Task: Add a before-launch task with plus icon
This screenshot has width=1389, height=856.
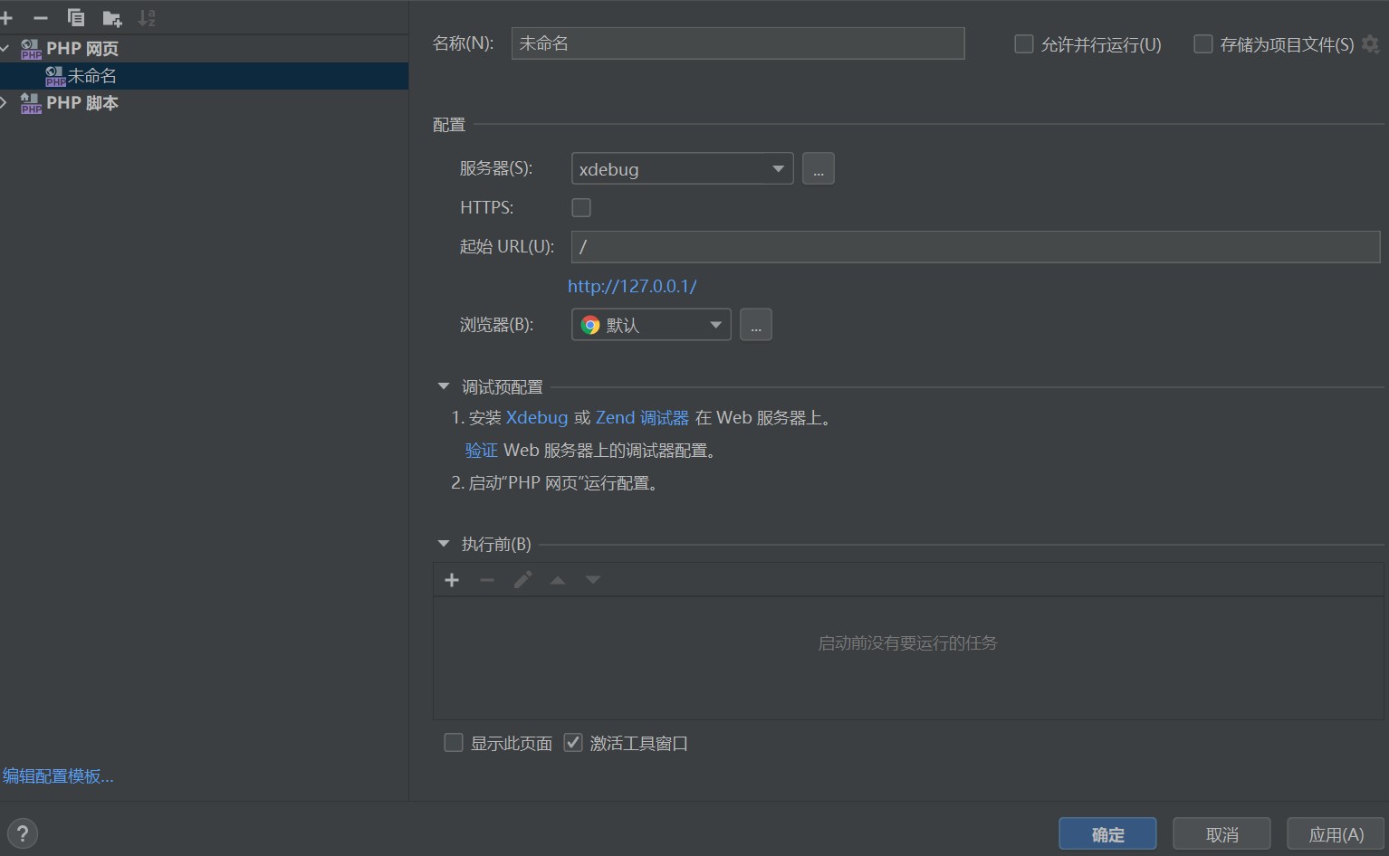Action: pos(452,580)
